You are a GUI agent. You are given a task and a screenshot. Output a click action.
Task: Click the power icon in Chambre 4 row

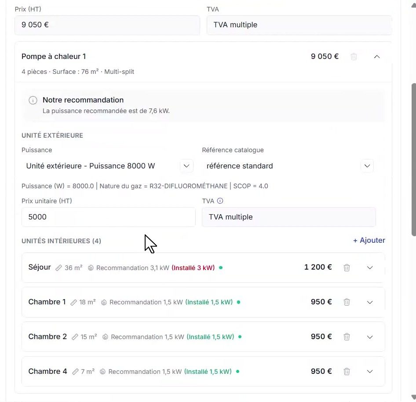102,372
